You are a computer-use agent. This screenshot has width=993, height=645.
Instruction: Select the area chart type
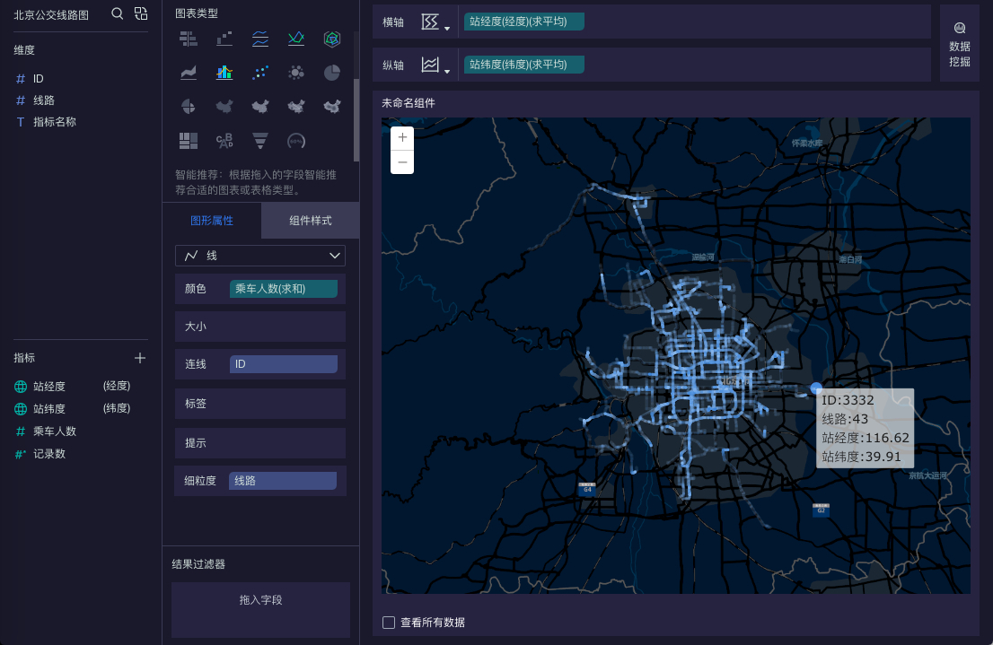188,73
